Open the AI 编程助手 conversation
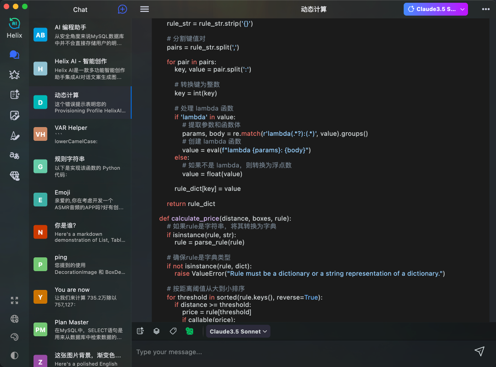 click(x=80, y=35)
